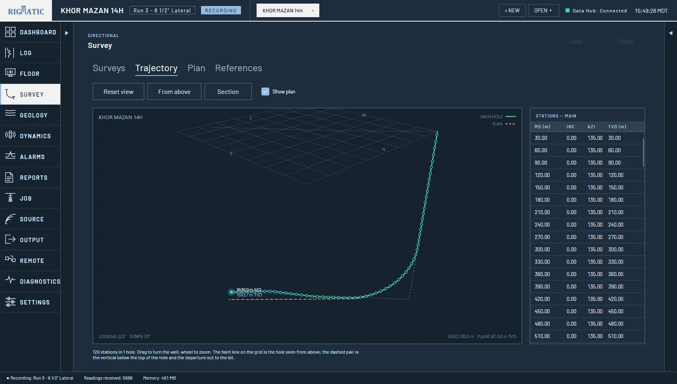Select the 300.00 m station row
Viewport: 677px width, 384px height.
tap(587, 249)
